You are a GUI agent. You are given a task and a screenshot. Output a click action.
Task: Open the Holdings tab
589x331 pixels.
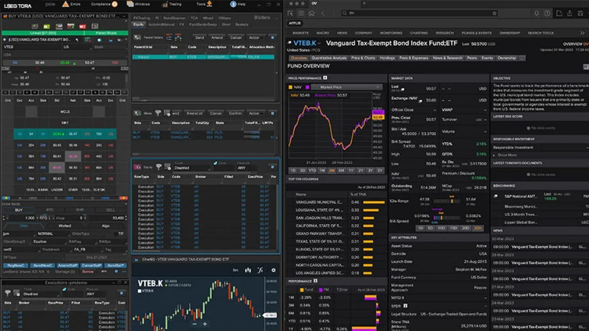[387, 58]
